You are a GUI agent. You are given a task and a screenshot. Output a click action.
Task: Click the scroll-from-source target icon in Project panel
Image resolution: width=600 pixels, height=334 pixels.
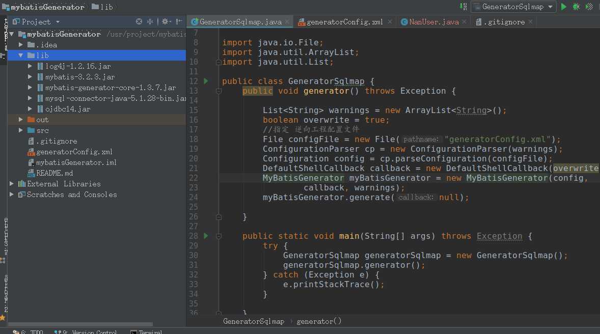click(139, 22)
